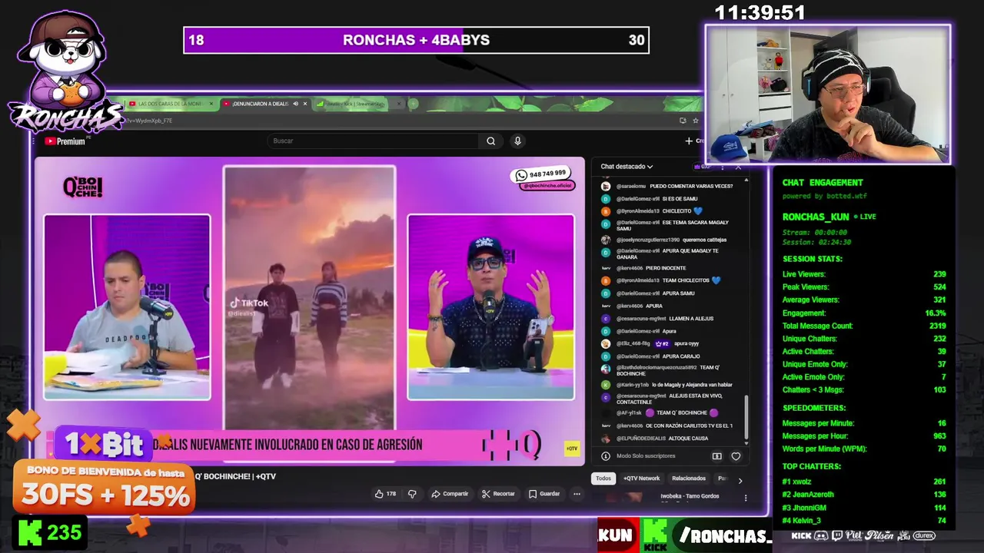The width and height of the screenshot is (984, 553).
Task: Activate voice search microphone icon
Action: point(517,141)
